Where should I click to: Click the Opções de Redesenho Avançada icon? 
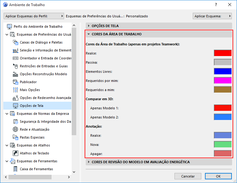click(16, 98)
